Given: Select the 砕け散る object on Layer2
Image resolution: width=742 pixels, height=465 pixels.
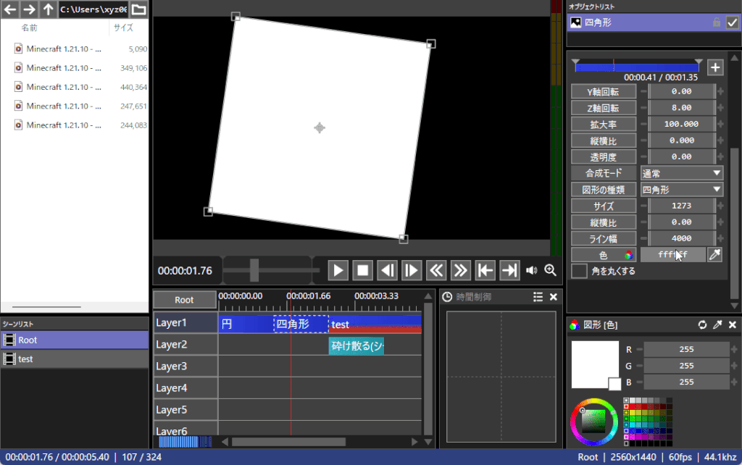Looking at the screenshot, I should (x=357, y=345).
